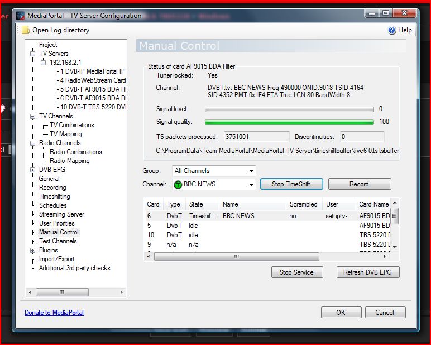
Task: Click the OK button
Action: tap(341, 313)
